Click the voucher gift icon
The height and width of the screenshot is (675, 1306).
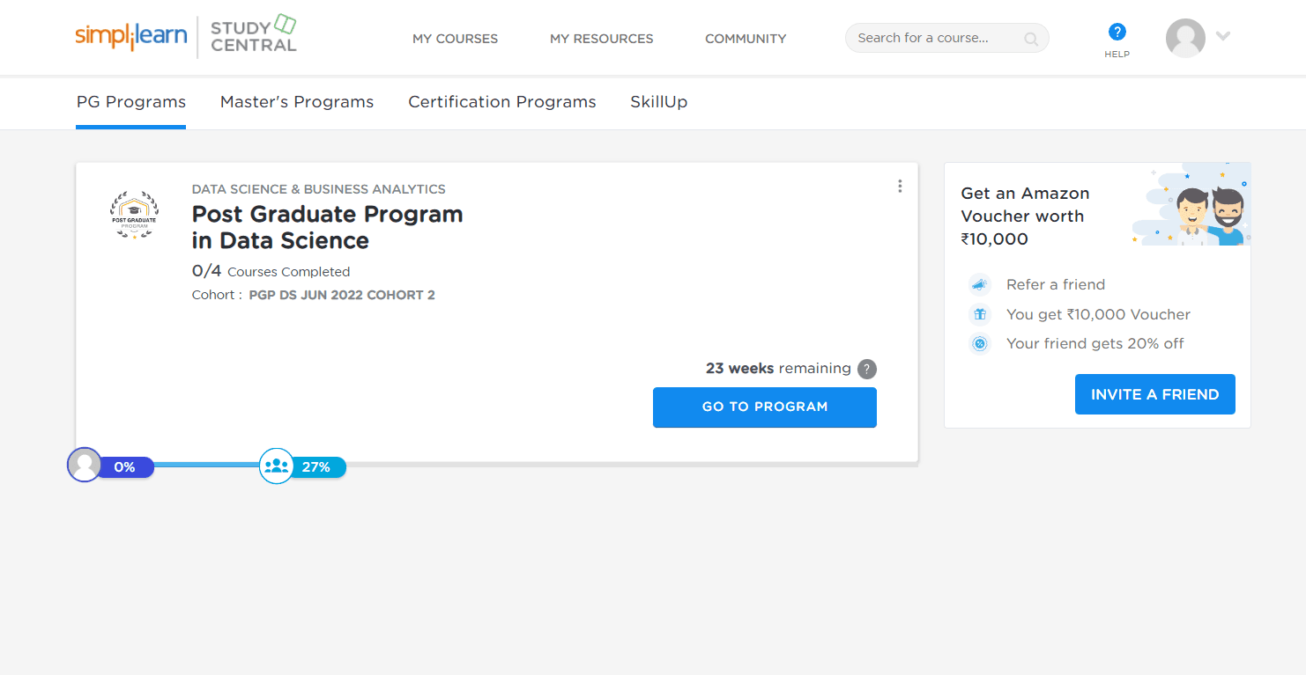coord(979,314)
